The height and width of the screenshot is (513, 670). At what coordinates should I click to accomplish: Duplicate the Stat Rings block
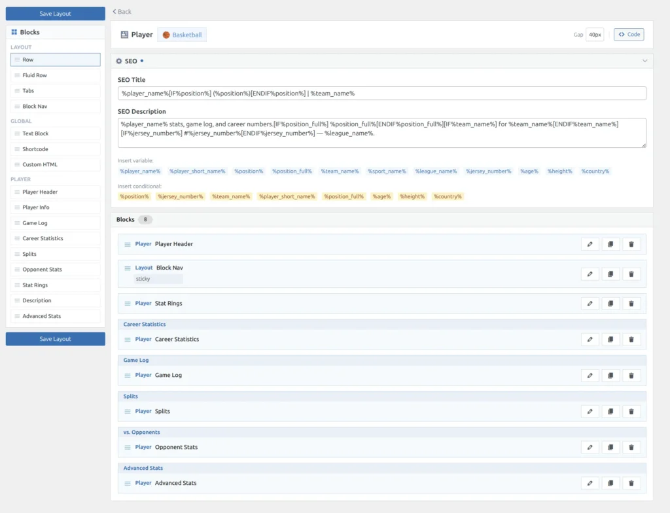pos(610,304)
